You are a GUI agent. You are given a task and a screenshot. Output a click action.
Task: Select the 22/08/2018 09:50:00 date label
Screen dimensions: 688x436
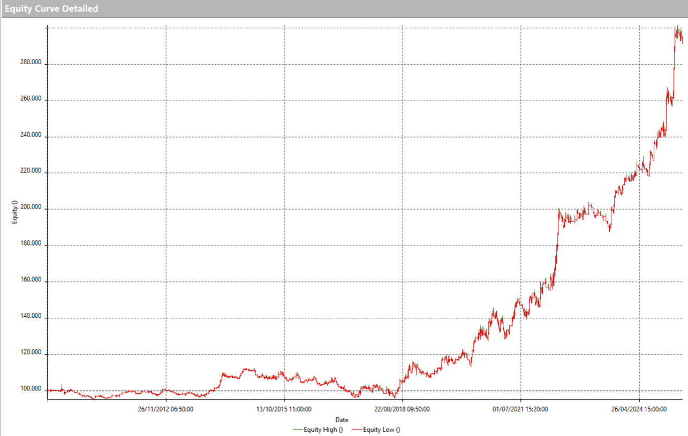[x=402, y=410]
